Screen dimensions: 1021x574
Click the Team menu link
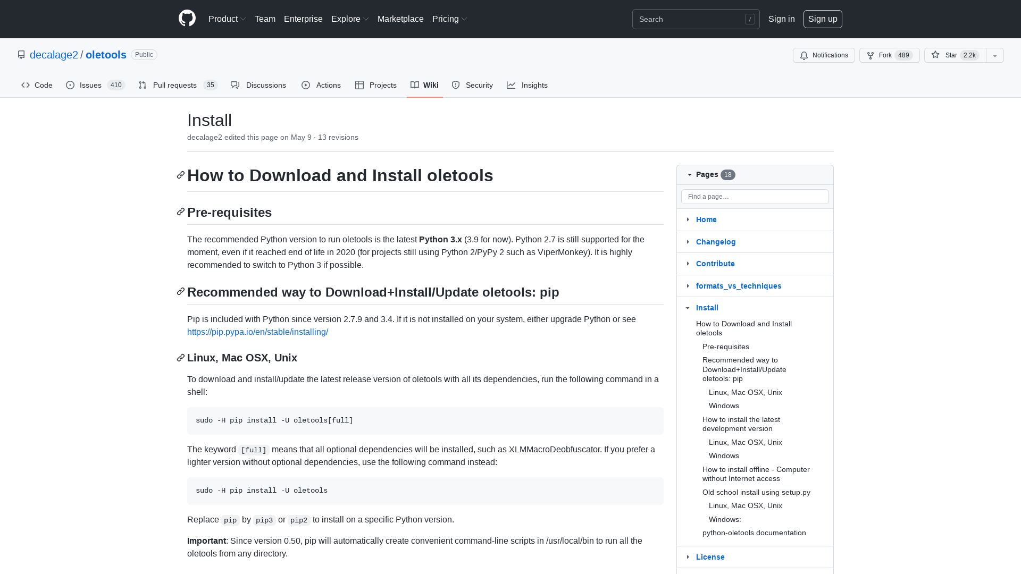[x=265, y=19]
